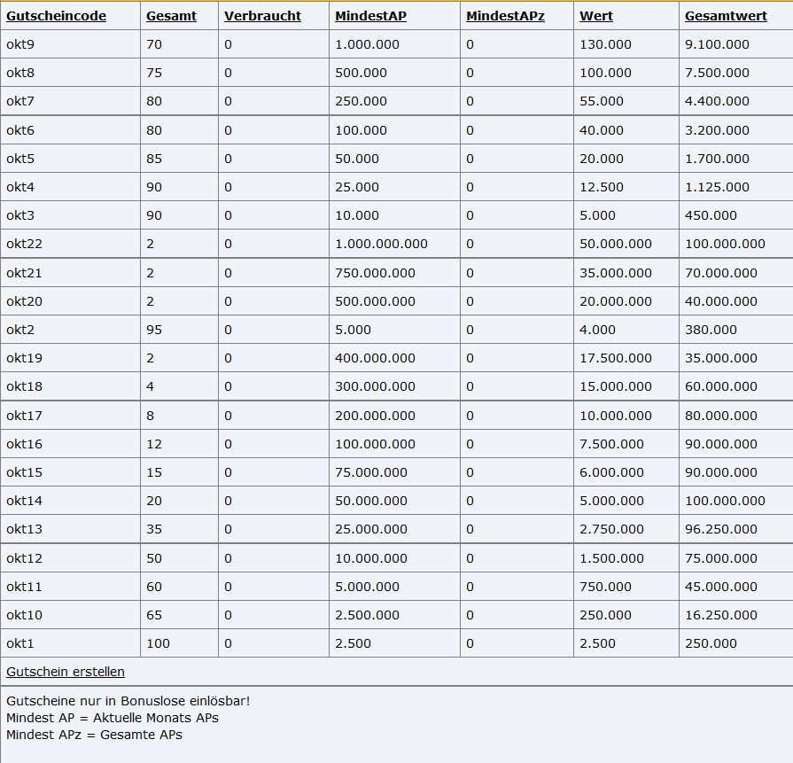
Task: Click the okt17 voucher code cell
Action: point(24,416)
